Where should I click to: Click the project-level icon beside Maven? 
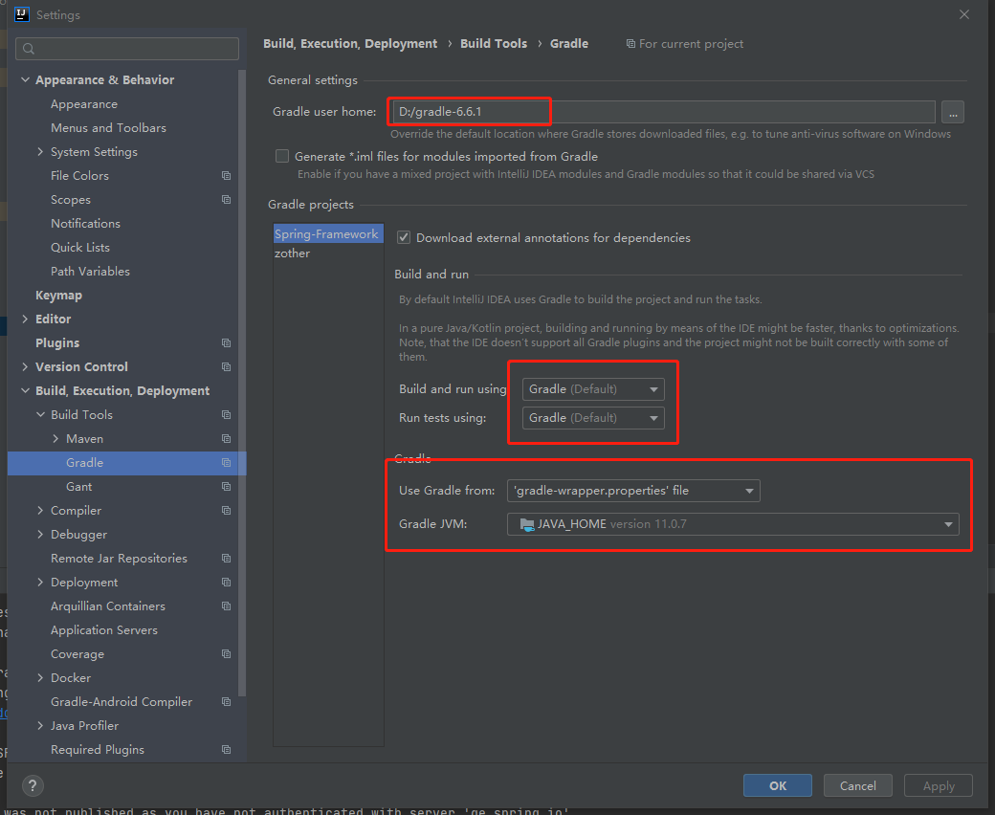tap(226, 439)
